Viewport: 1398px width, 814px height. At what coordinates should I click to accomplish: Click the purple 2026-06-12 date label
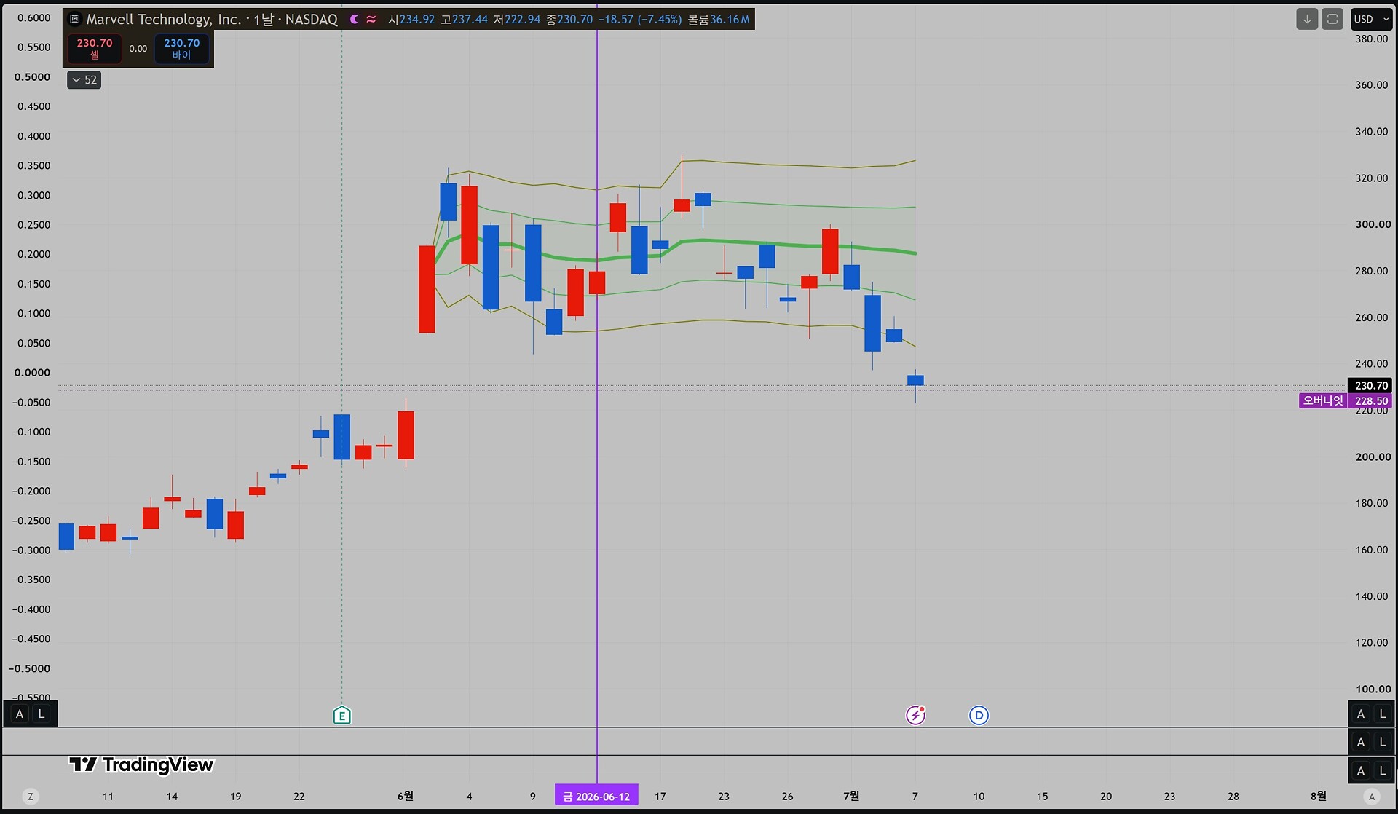pyautogui.click(x=596, y=797)
